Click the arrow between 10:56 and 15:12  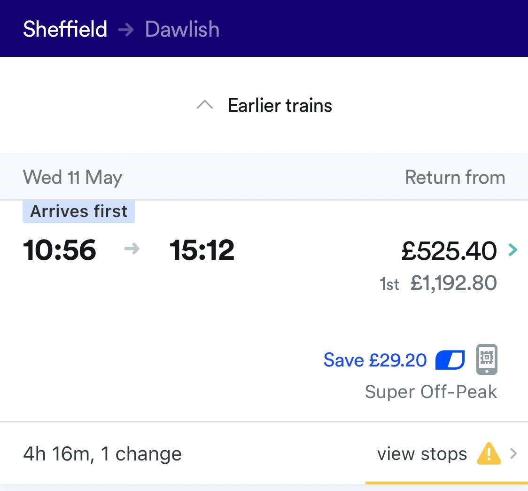pyautogui.click(x=132, y=249)
